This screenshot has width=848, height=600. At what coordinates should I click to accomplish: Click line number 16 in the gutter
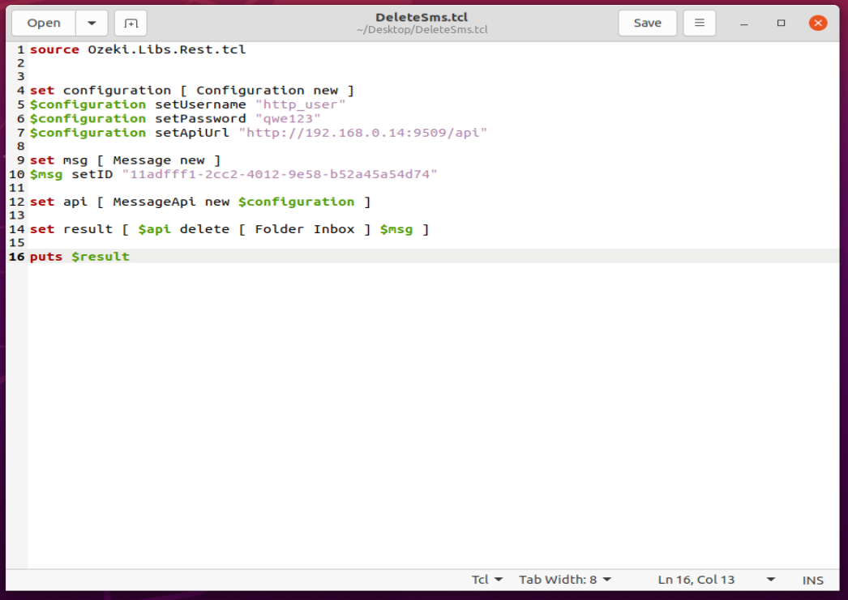coord(17,257)
